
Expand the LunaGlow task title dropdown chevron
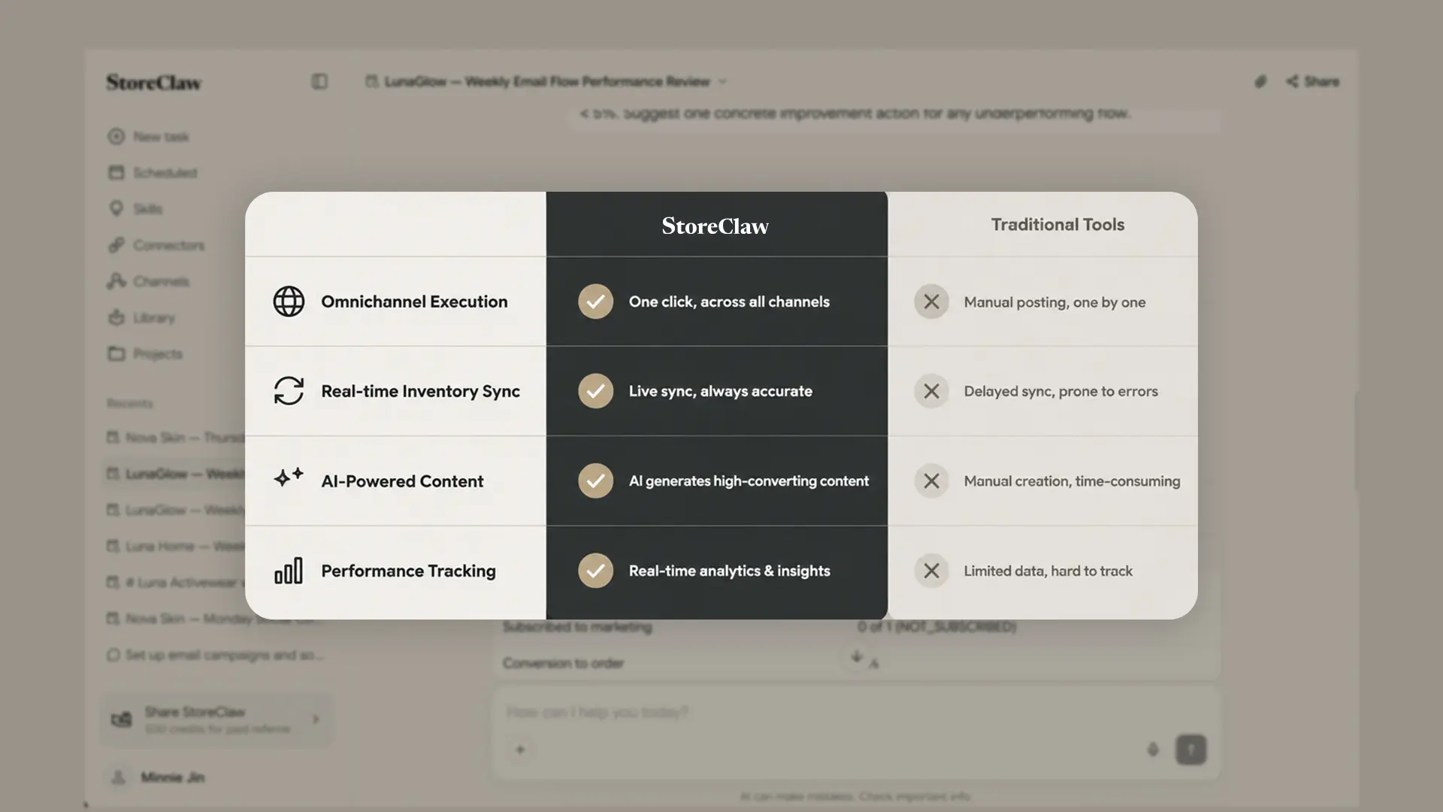coord(722,81)
